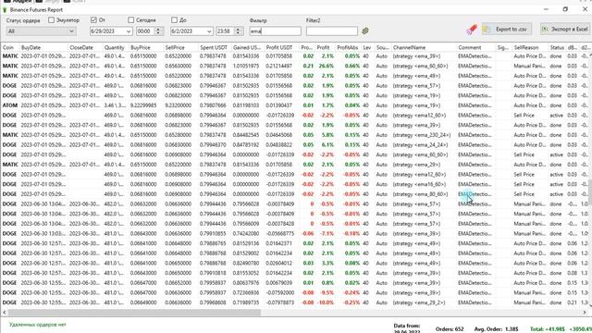Sort by the ProfitAbs column header
The height and width of the screenshot is (333, 592).
tap(347, 47)
